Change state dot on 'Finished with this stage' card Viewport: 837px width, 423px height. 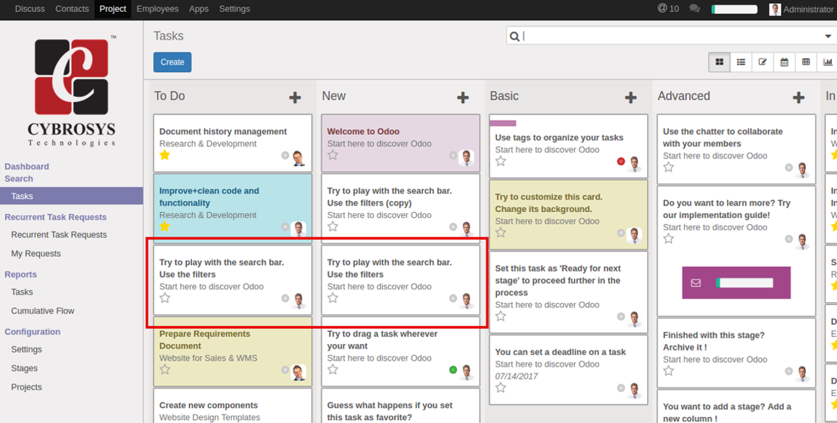click(x=788, y=371)
